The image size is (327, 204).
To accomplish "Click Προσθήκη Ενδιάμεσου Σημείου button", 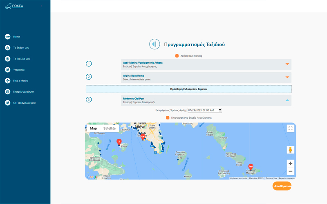I will (x=188, y=89).
